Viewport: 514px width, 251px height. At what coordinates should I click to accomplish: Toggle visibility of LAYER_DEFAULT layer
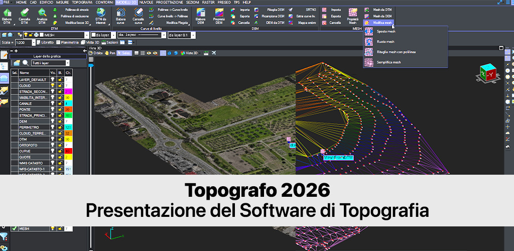tap(52, 80)
